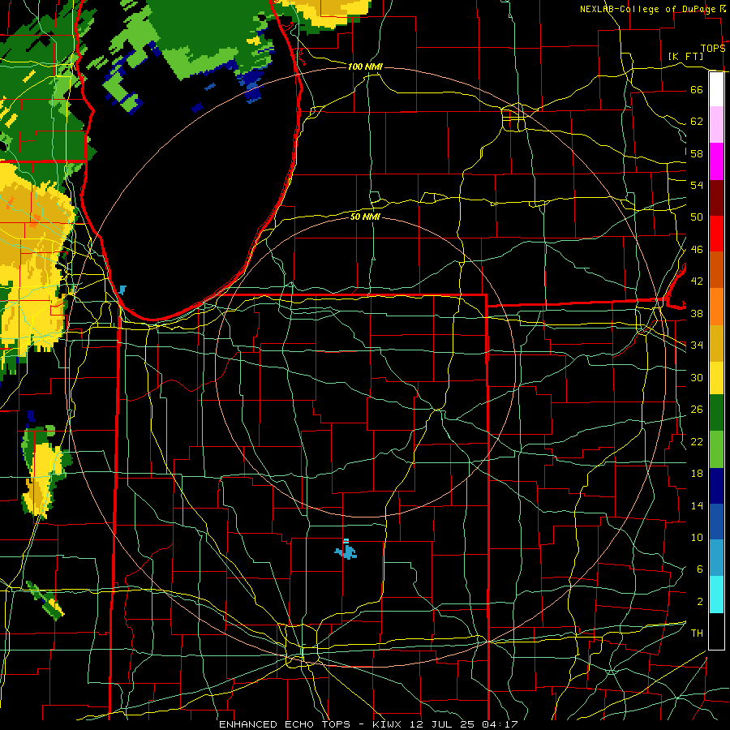Click the '66' label on the scale
730x730 pixels.
pos(697,90)
